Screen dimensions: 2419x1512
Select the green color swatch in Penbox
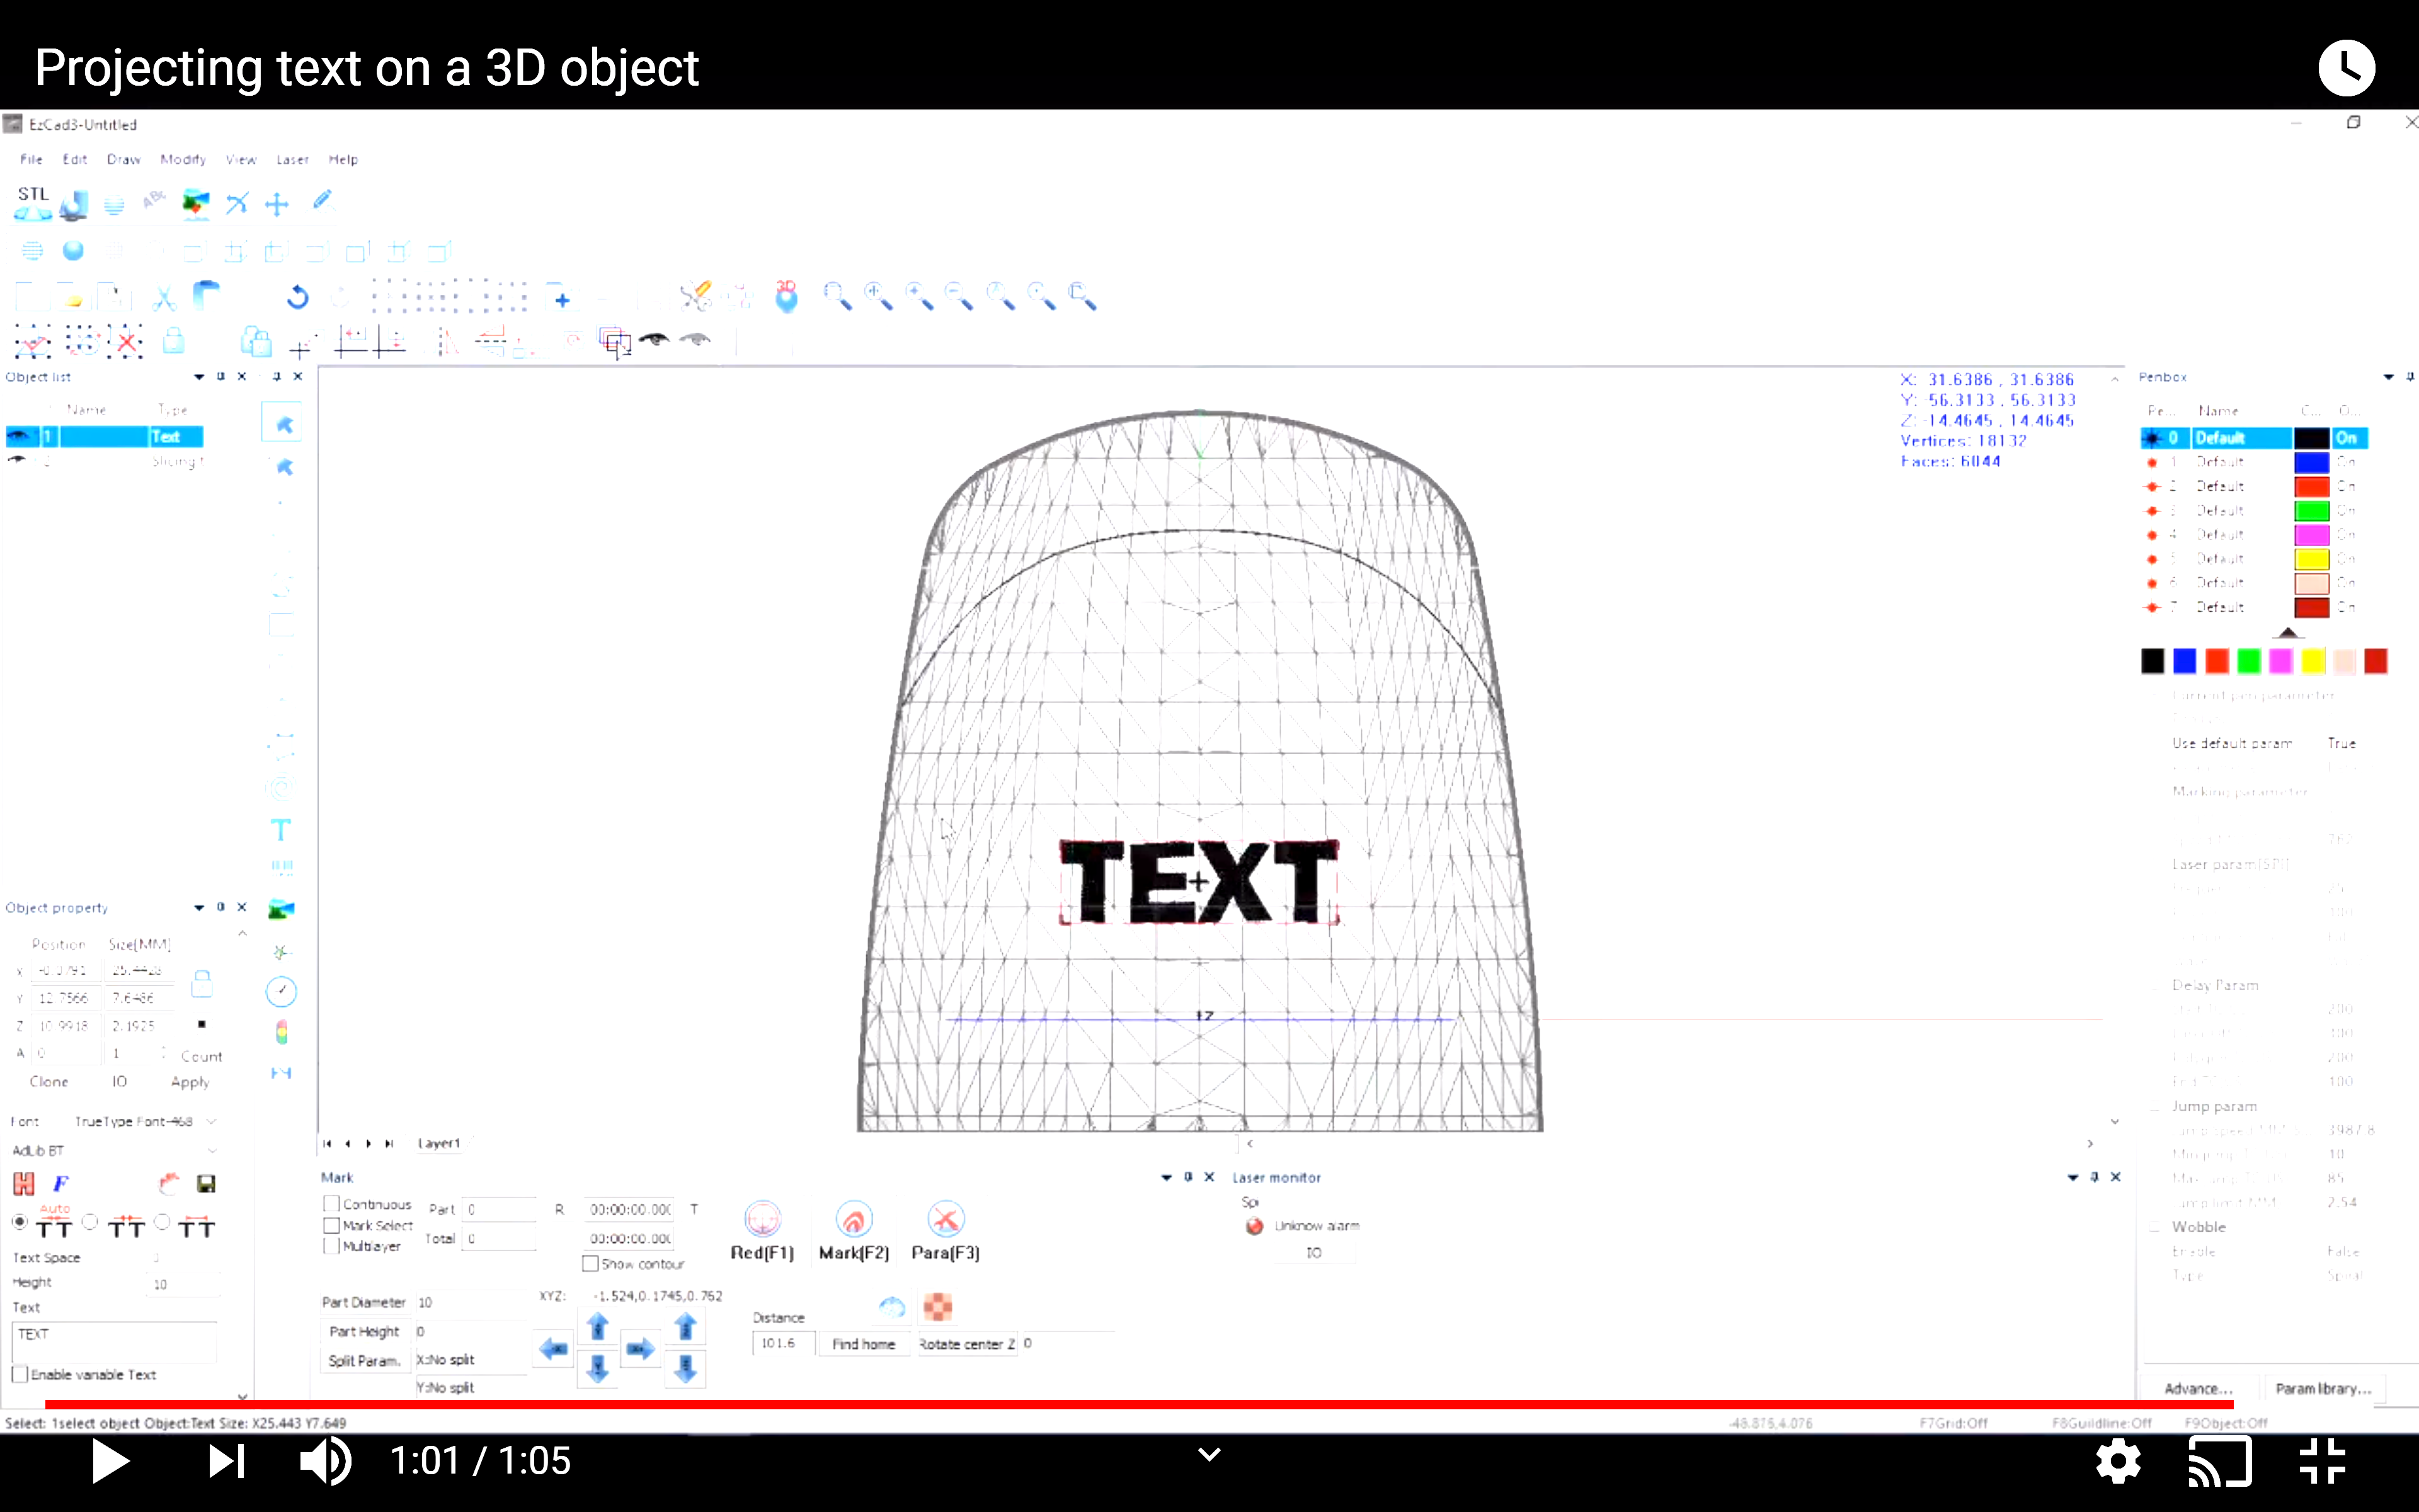(x=2248, y=661)
